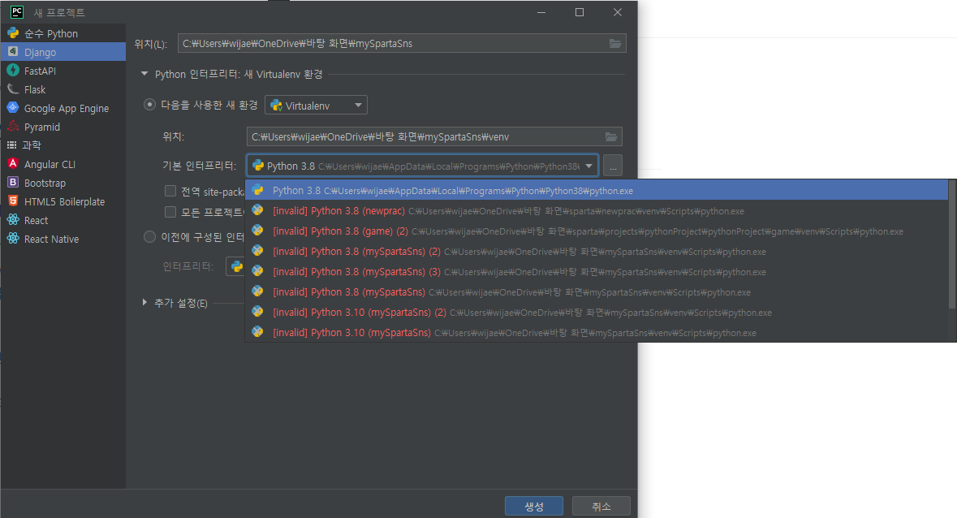Collapse the Python 인터프리터 section
The image size is (957, 518).
[x=144, y=74]
